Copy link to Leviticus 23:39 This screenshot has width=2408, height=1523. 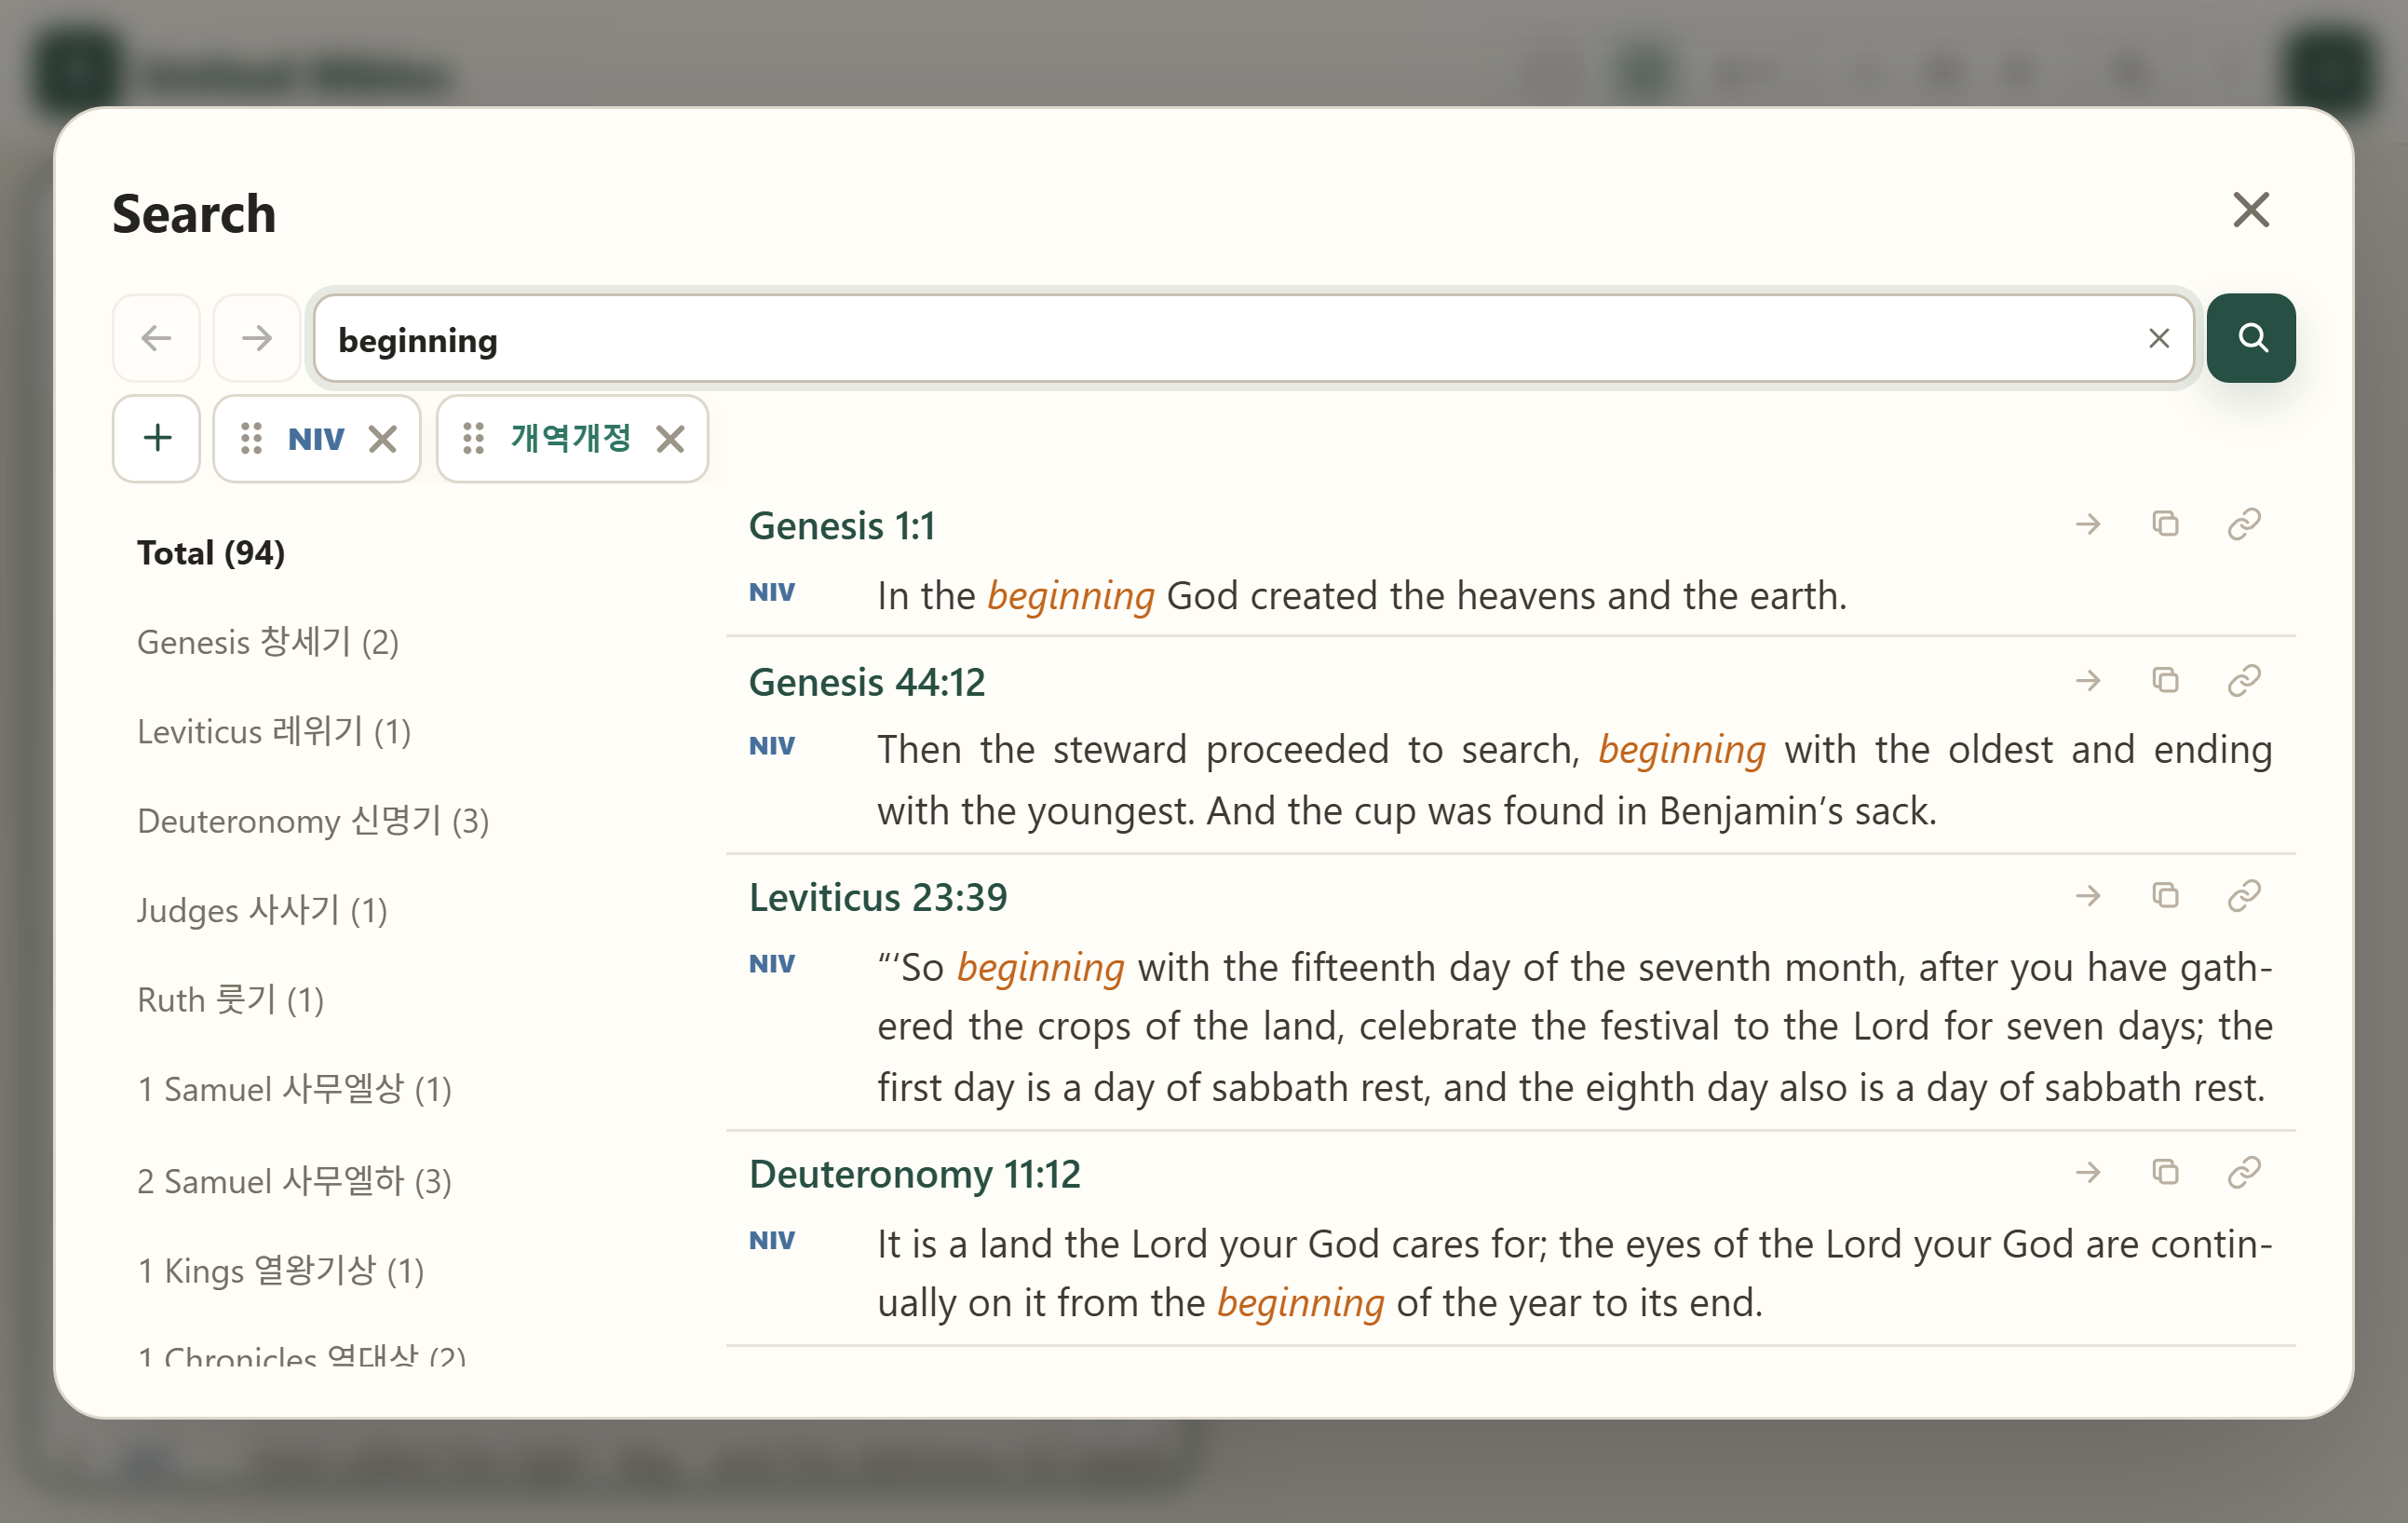pos(2244,895)
